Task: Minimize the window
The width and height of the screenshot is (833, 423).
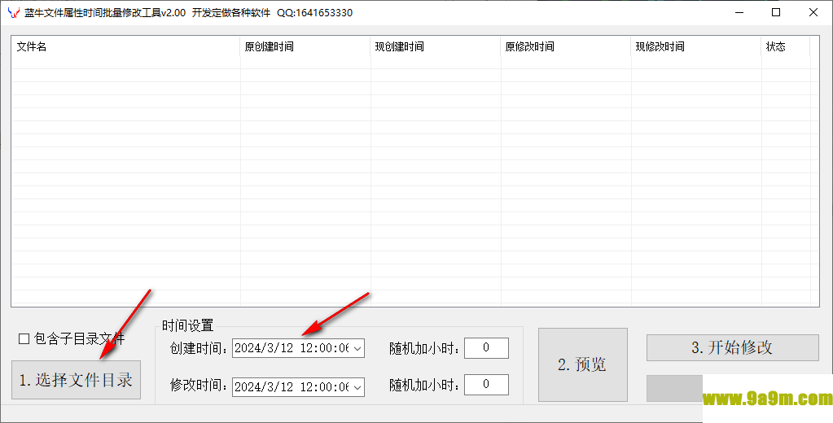Action: (x=739, y=13)
